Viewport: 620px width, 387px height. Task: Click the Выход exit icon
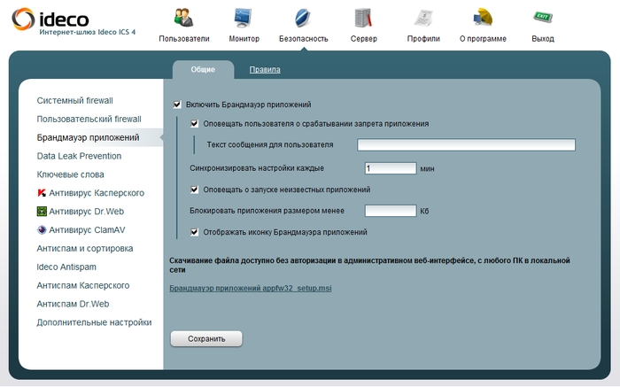click(x=543, y=19)
